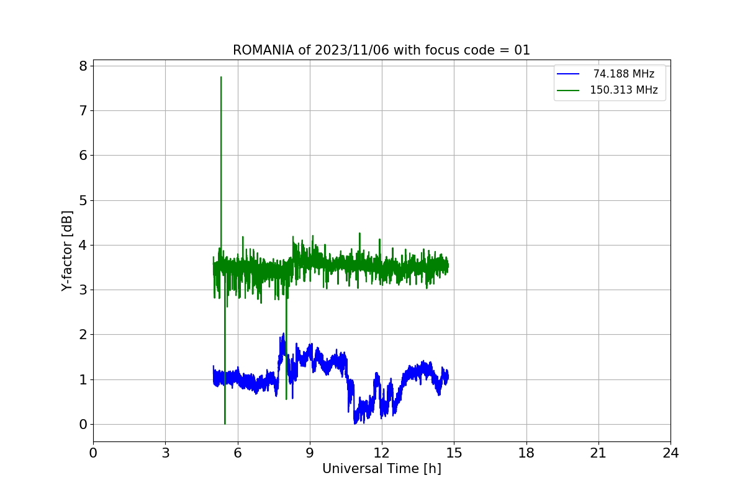Image resolution: width=745 pixels, height=496 pixels.
Task: Click the green spike peak near 7.8 dB
Action: (x=221, y=77)
